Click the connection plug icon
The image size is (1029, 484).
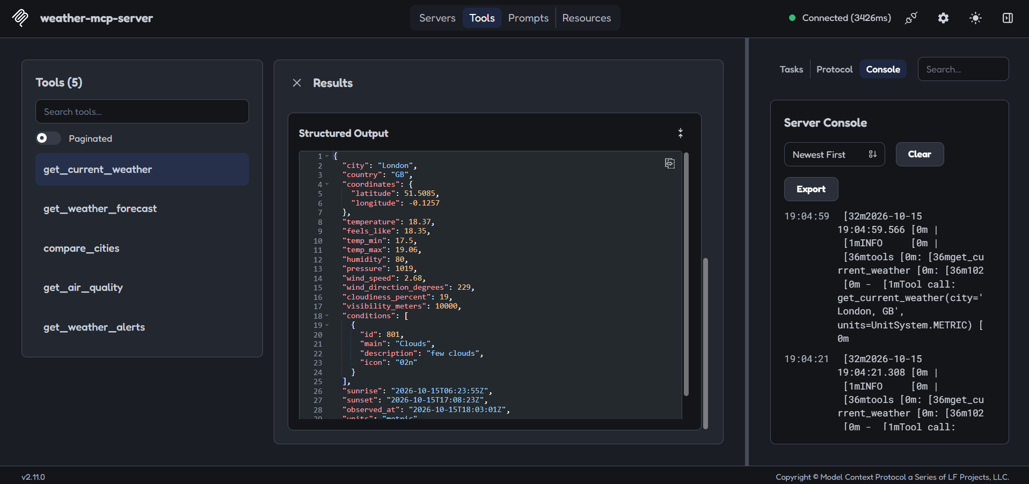click(911, 18)
